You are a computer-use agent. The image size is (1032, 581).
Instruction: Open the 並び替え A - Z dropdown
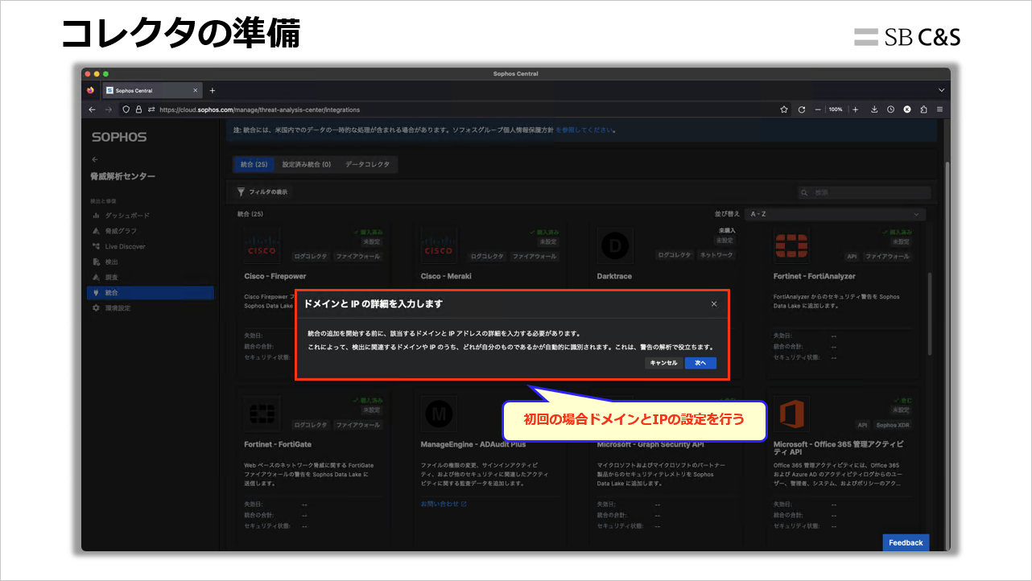[x=834, y=215]
